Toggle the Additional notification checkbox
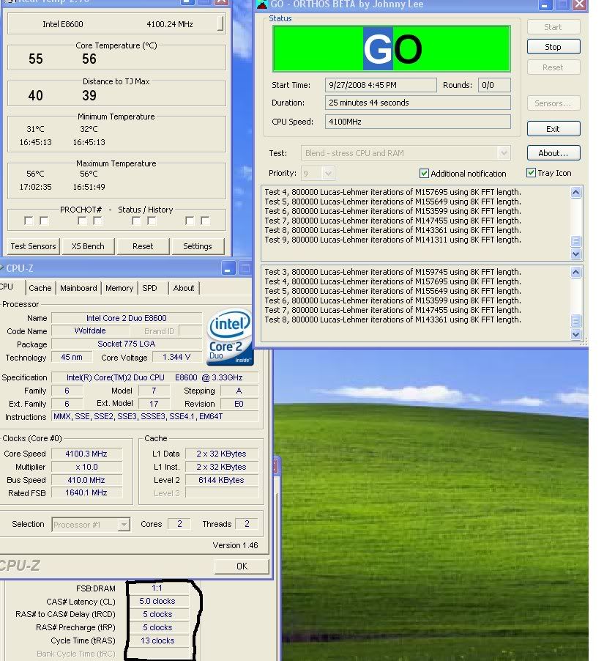This screenshot has width=615, height=661. [x=424, y=173]
